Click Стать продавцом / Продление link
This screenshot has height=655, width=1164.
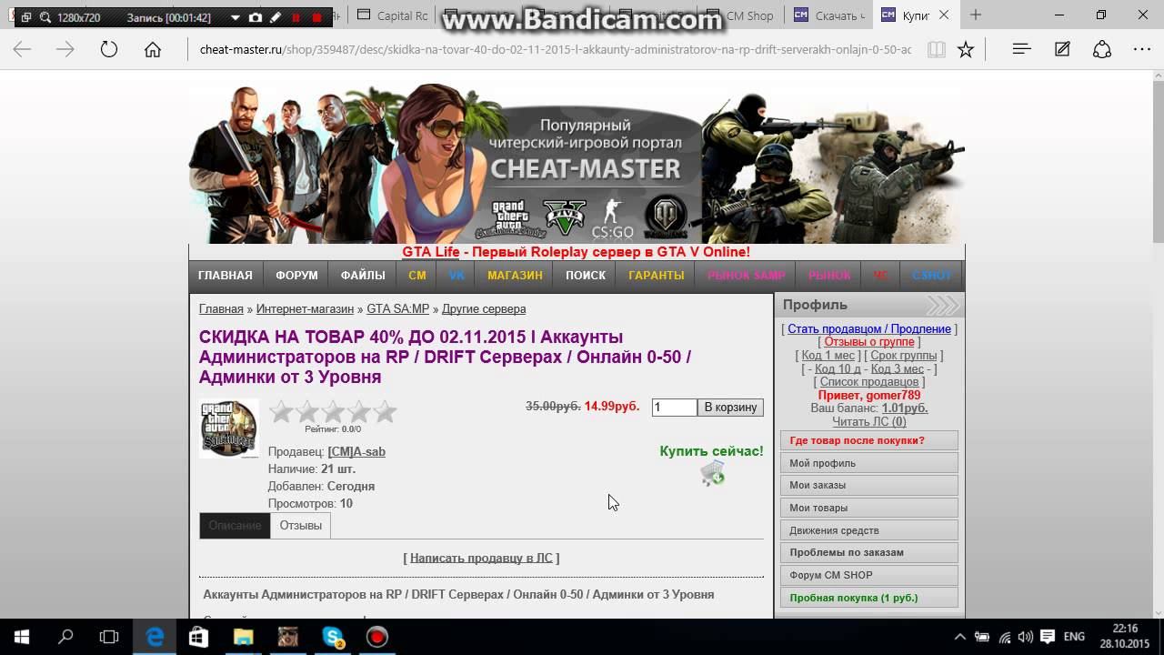tap(869, 329)
